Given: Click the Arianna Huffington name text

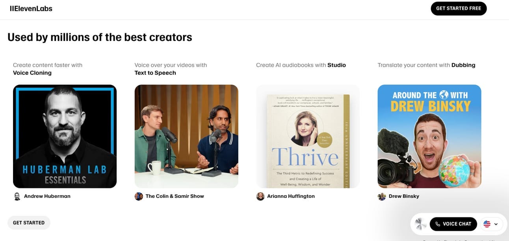Looking at the screenshot, I should point(291,196).
